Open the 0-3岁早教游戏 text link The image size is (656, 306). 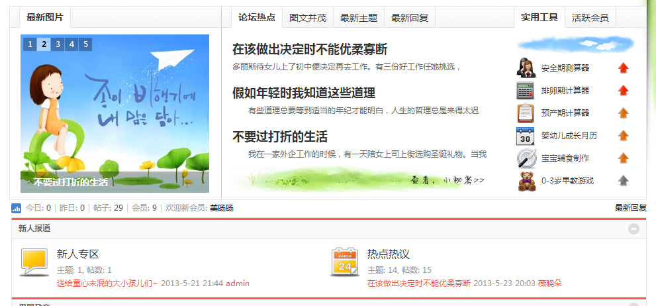pos(568,181)
